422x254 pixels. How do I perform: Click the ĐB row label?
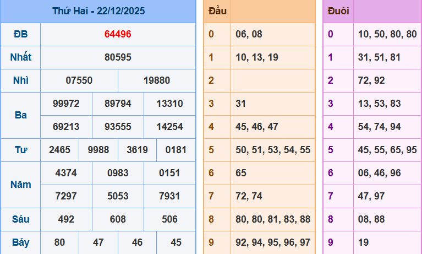[20, 34]
